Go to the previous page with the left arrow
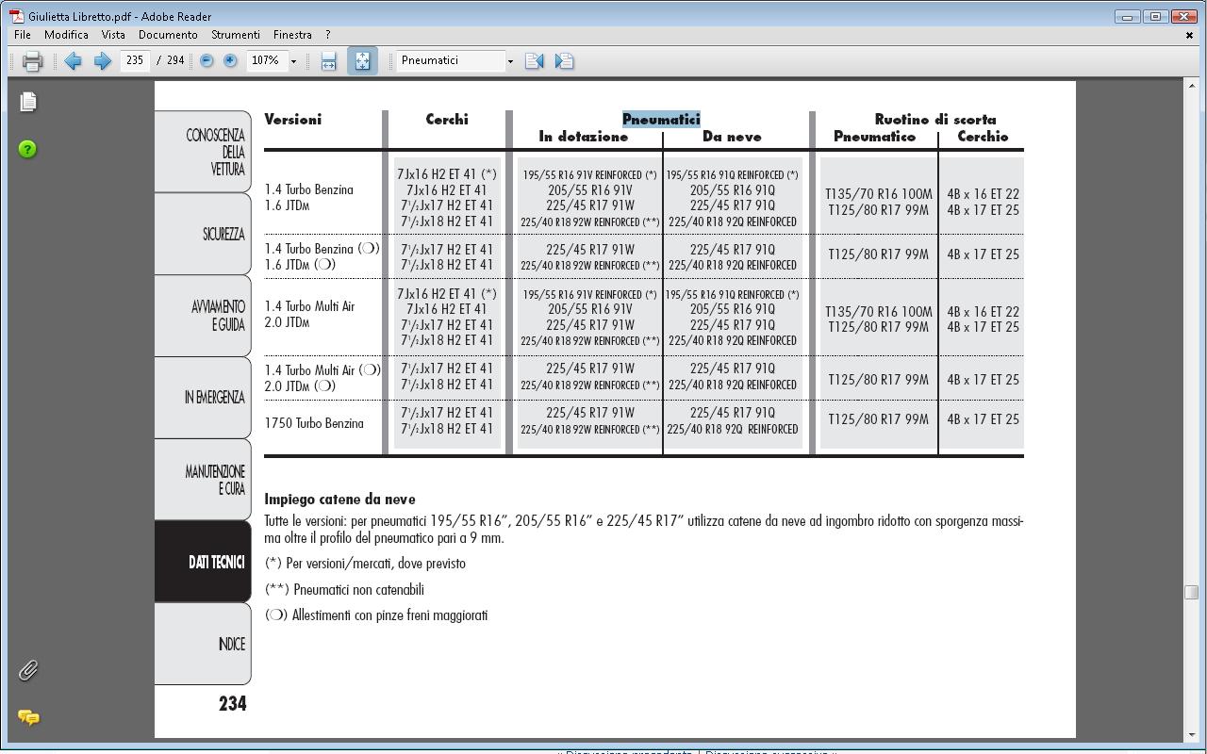This screenshot has height=754, width=1207. tap(73, 61)
